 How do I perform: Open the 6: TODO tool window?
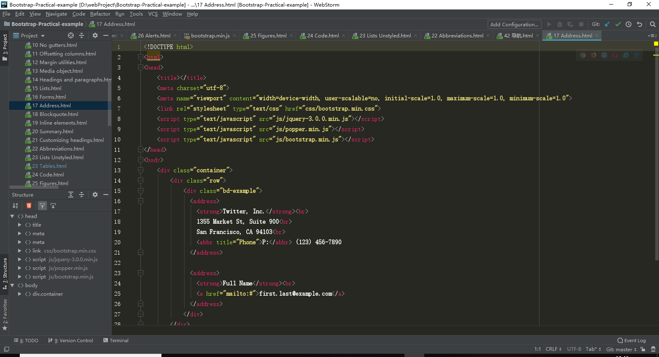coord(26,341)
